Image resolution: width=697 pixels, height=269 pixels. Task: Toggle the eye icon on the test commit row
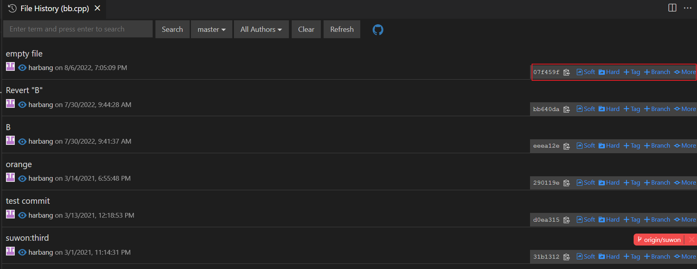22,215
